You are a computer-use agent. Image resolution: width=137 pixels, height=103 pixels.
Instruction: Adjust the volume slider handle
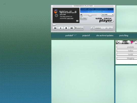pos(90,15)
